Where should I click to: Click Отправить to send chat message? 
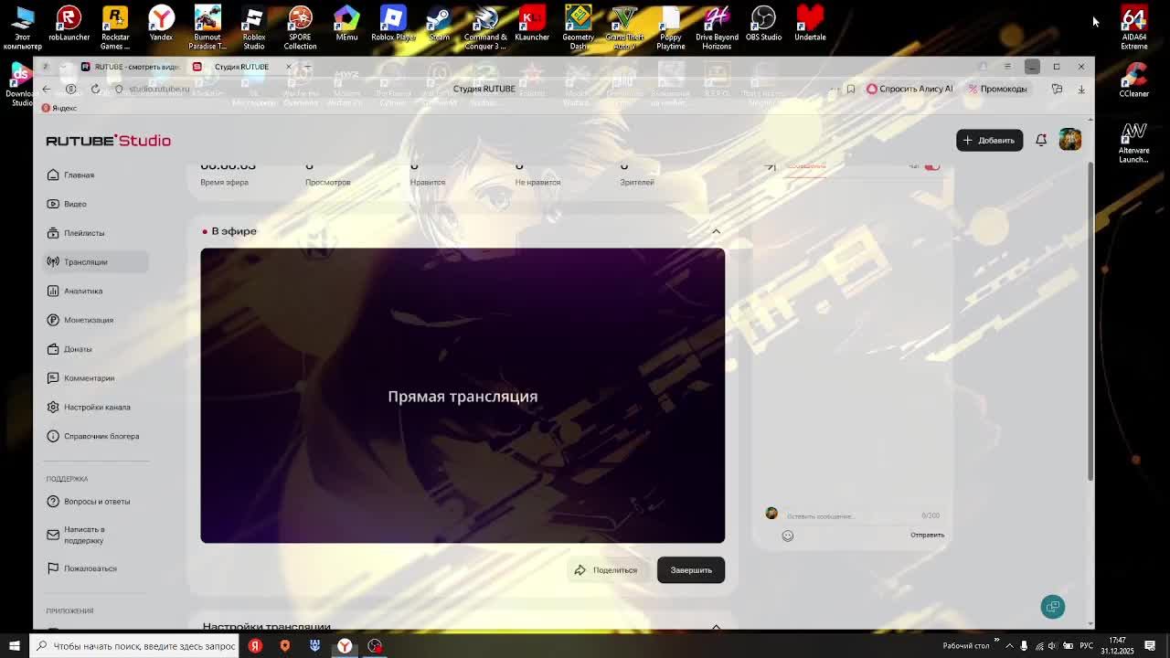click(927, 535)
